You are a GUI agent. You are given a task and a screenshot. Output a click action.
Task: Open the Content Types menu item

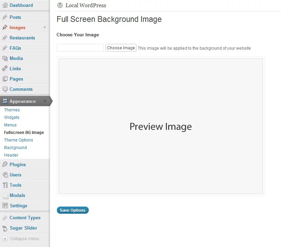(x=25, y=218)
